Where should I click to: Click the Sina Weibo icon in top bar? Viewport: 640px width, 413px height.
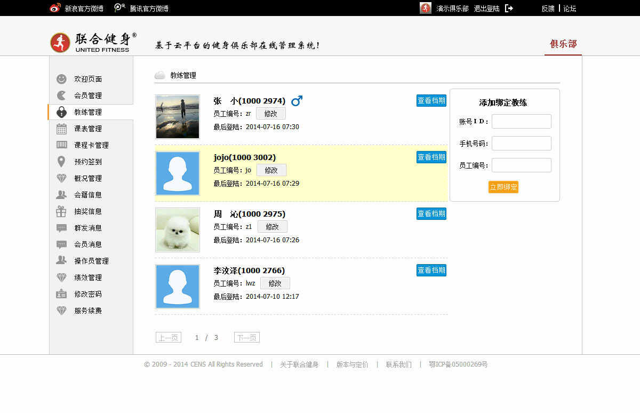[55, 8]
